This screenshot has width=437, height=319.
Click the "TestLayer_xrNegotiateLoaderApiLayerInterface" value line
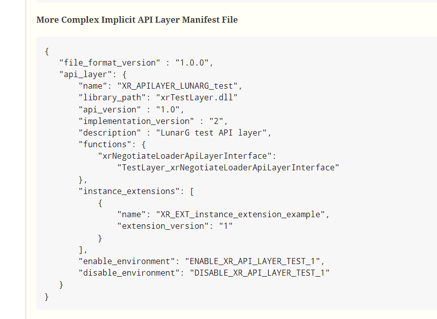pos(228,167)
